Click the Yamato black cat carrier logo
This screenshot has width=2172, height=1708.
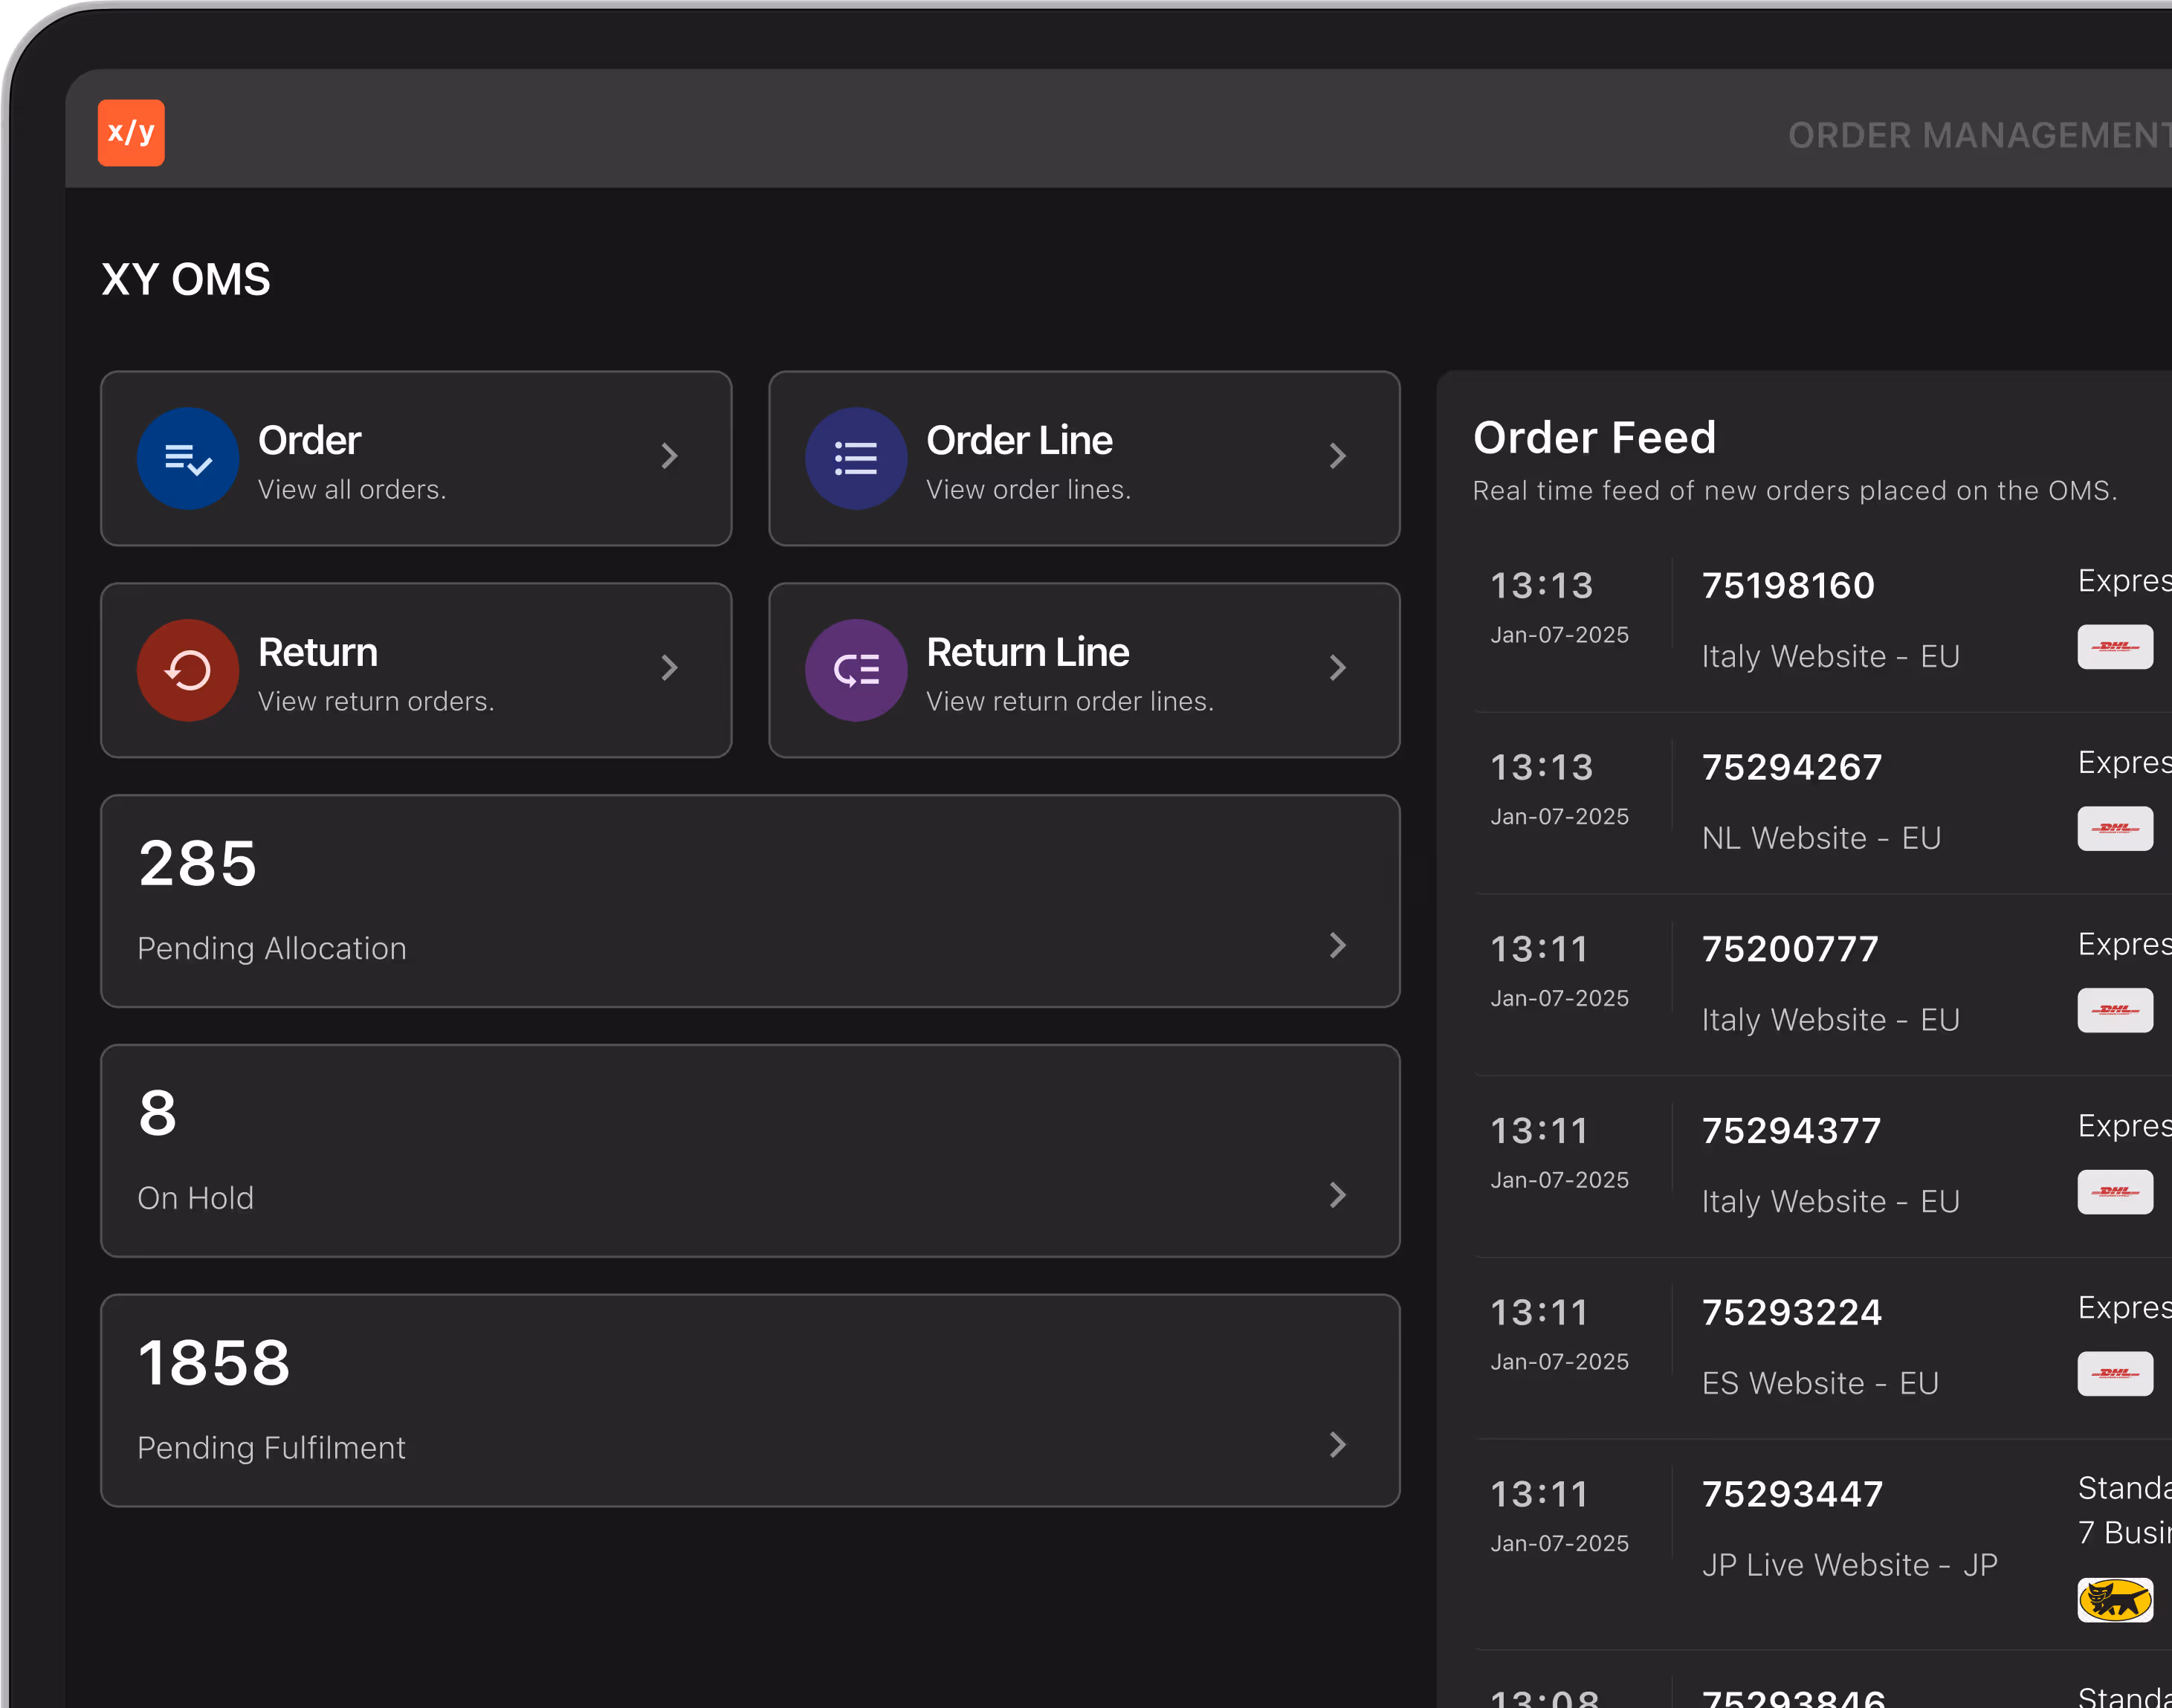pyautogui.click(x=2114, y=1600)
